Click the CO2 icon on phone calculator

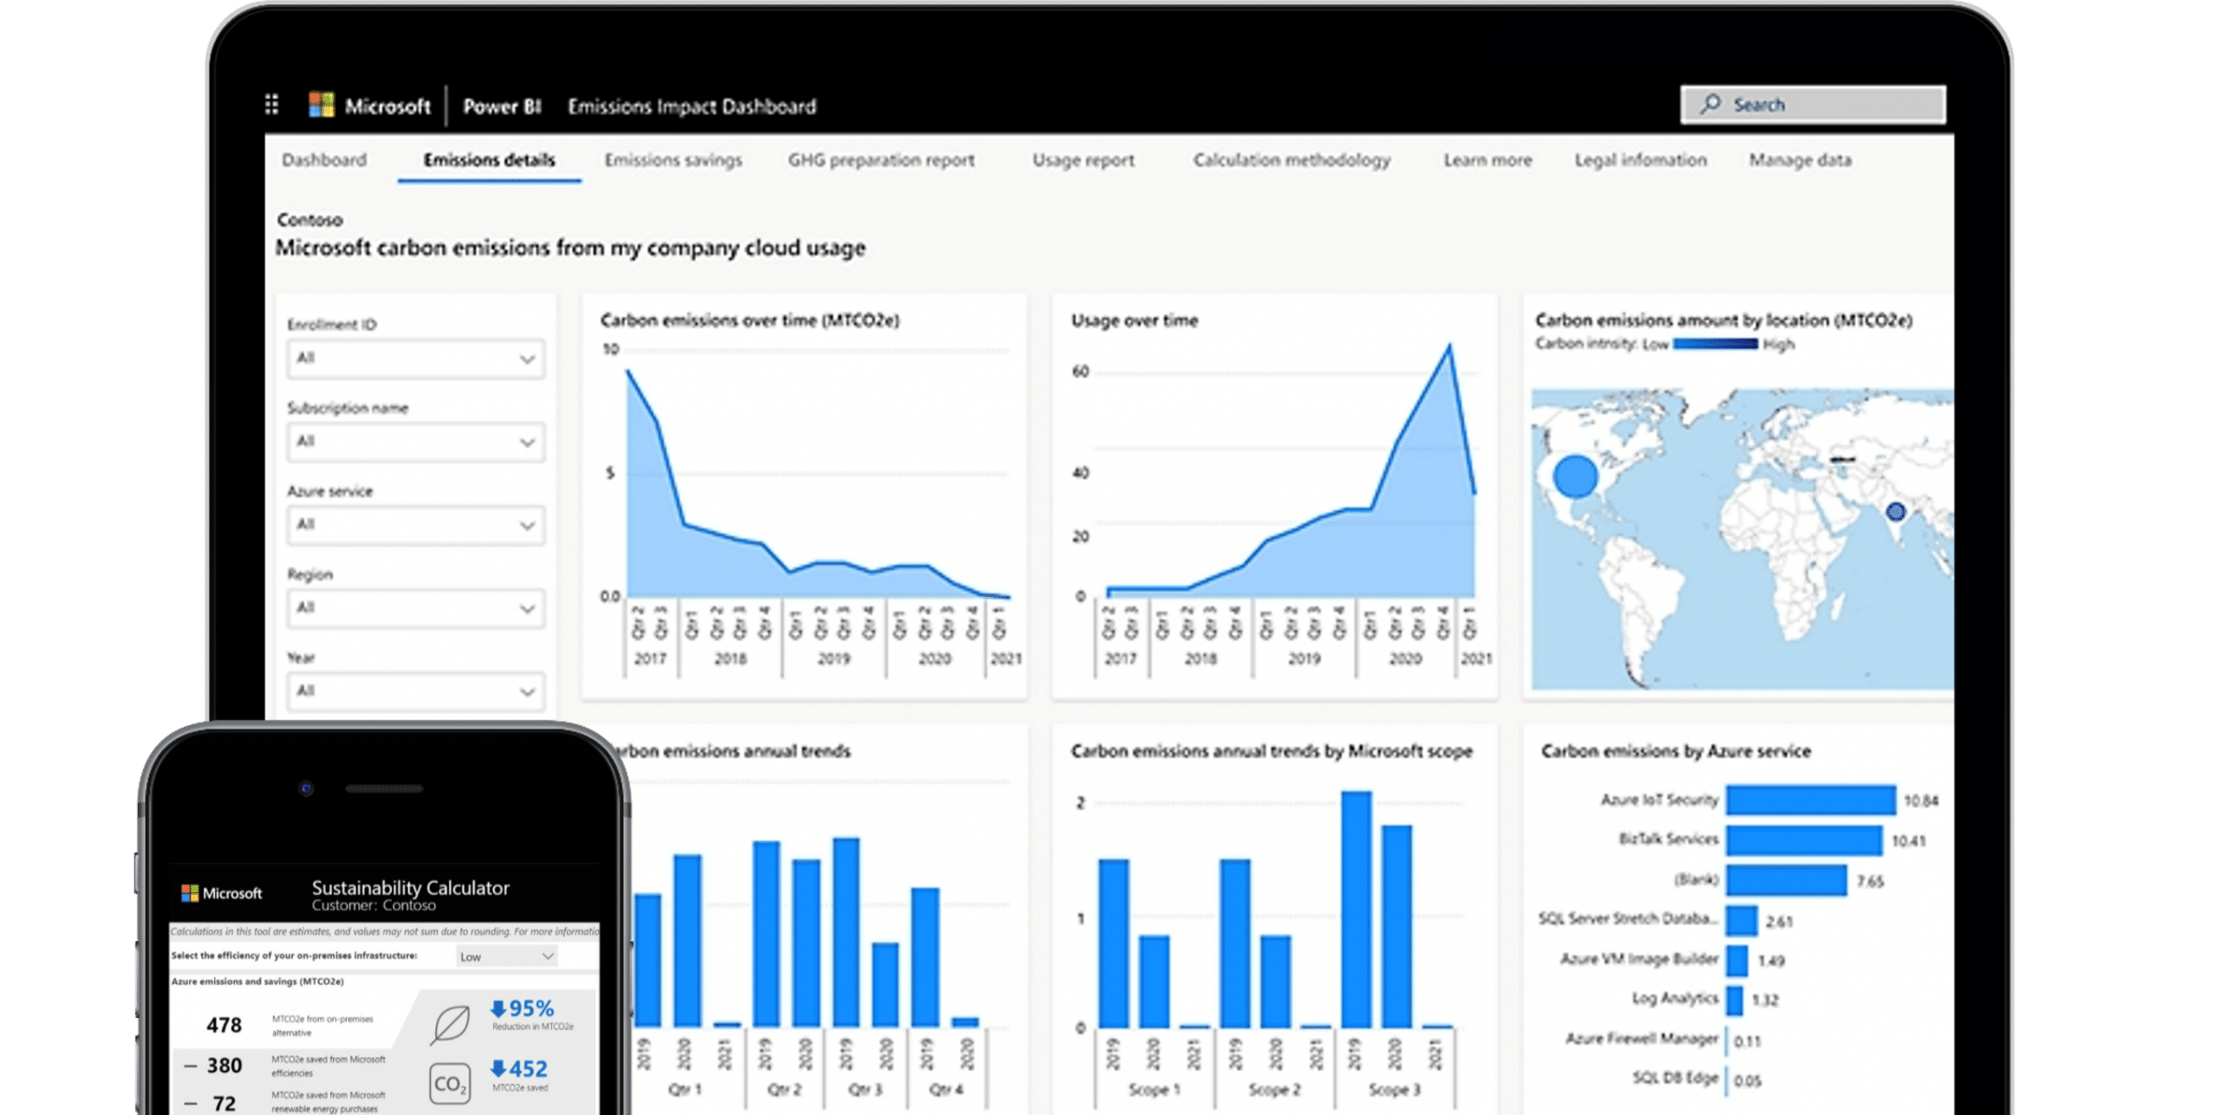pyautogui.click(x=450, y=1083)
